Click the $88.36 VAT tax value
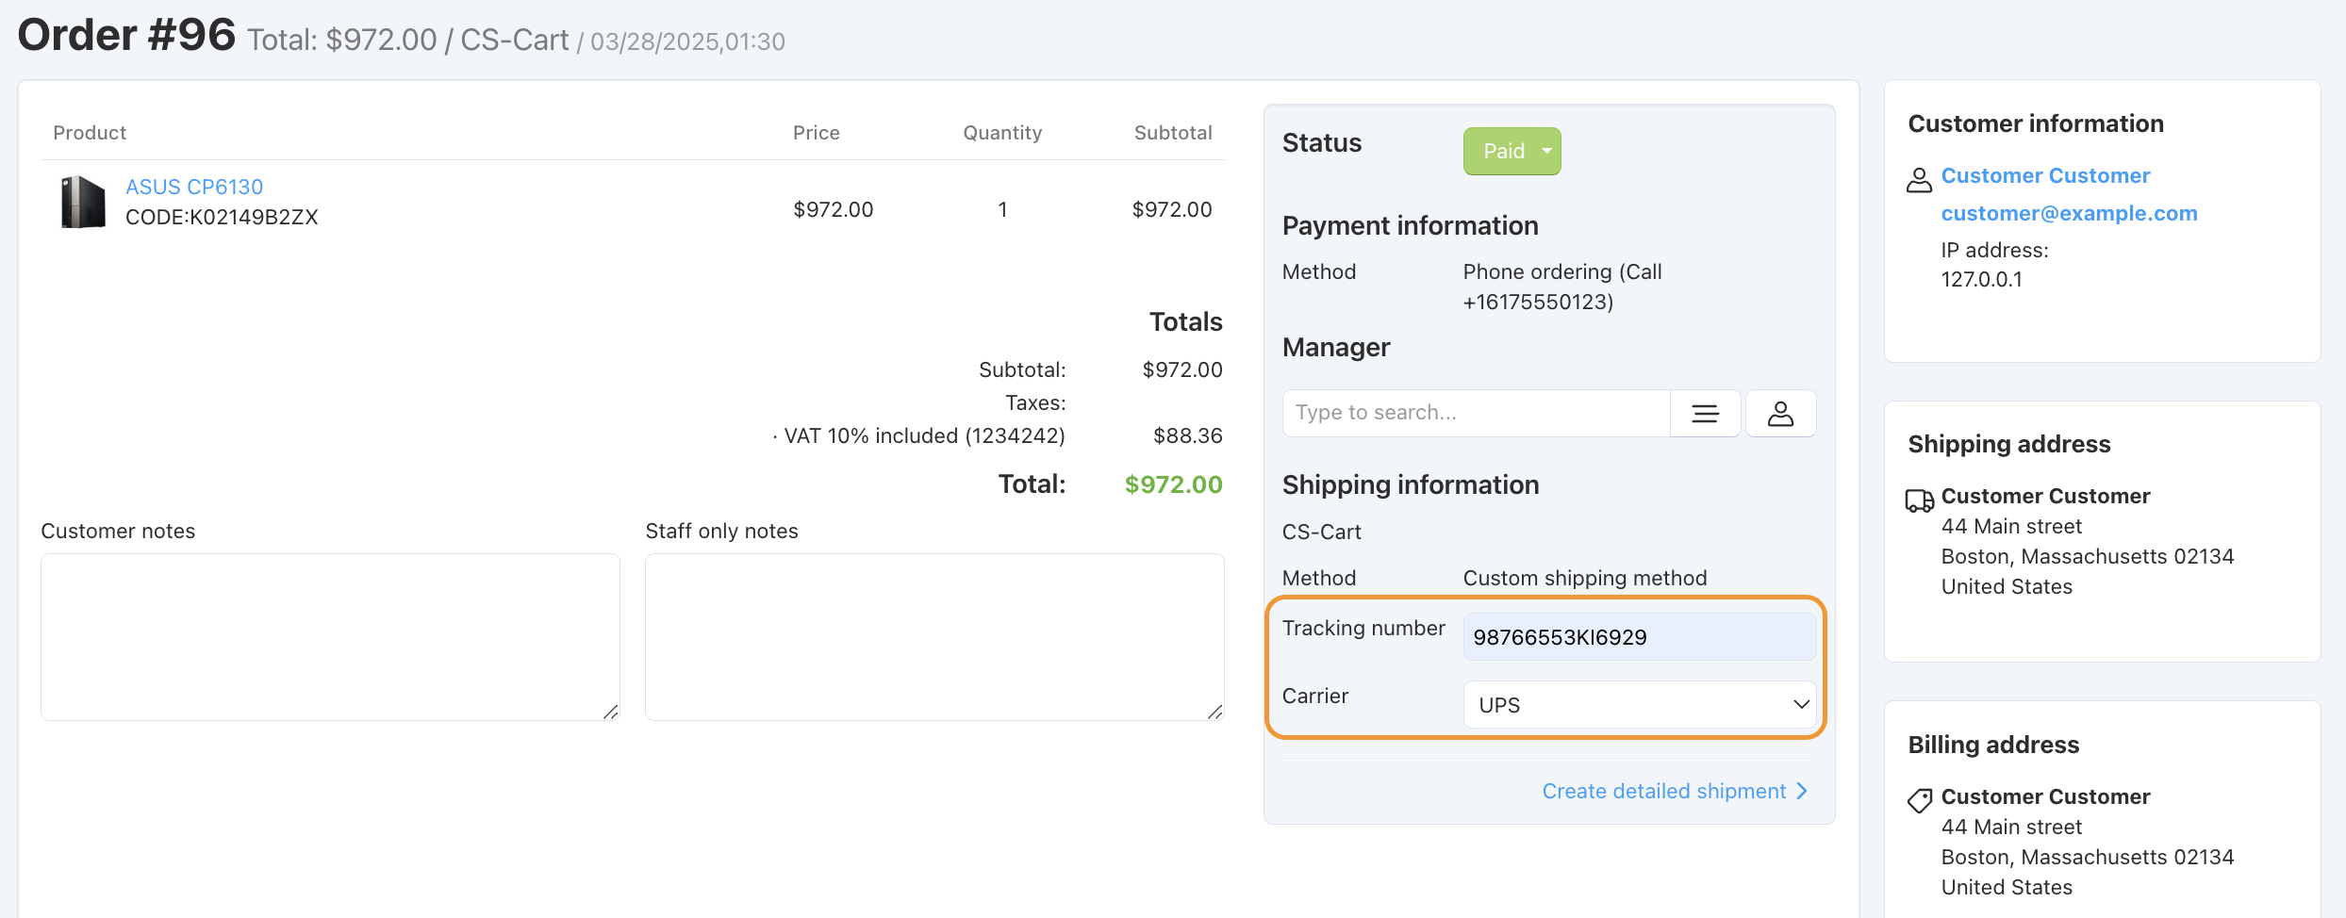The image size is (2346, 918). (x=1187, y=435)
